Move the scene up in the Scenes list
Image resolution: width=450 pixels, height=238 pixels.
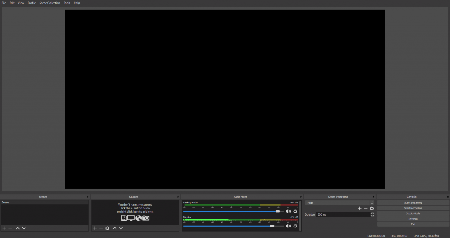pos(18,228)
